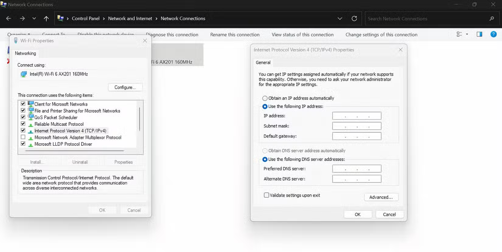Enable Microsoft Network Adapter Multiplexor Protocol

pos(23,137)
